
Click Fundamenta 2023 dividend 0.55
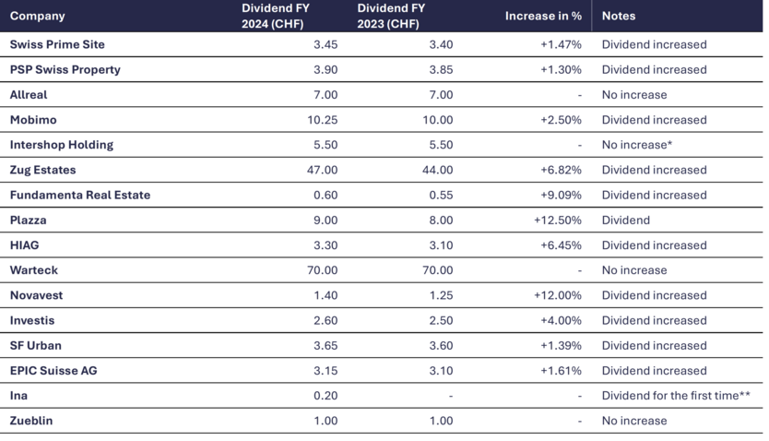(x=441, y=195)
